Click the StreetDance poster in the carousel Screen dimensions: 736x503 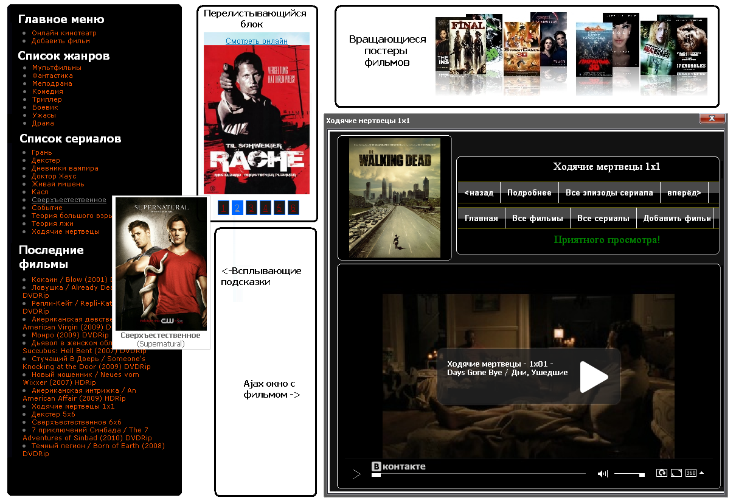click(x=522, y=49)
